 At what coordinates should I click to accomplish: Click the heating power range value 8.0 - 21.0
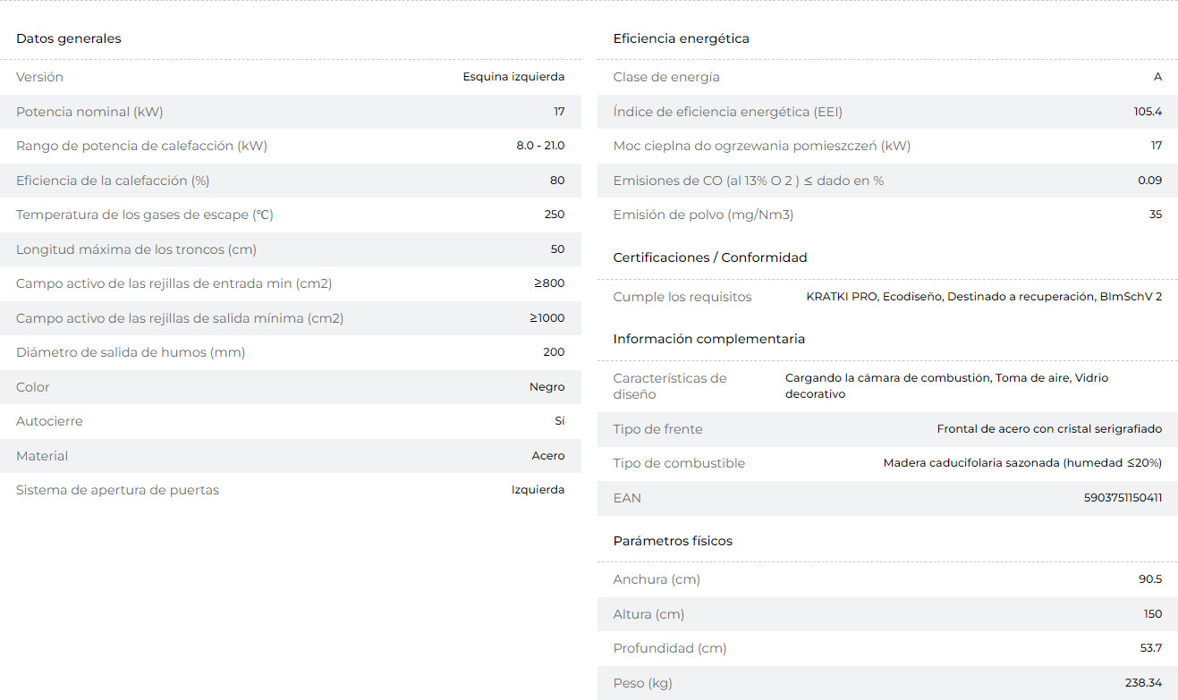point(540,146)
